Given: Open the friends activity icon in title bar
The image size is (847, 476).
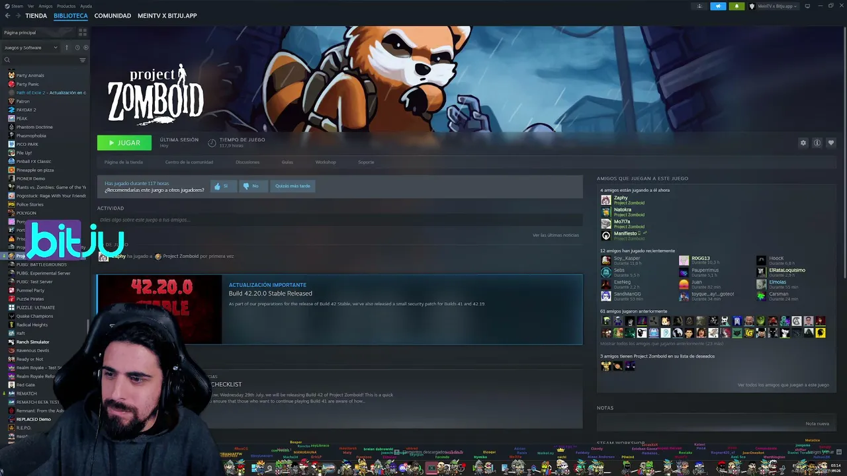Looking at the screenshot, I should (x=699, y=6).
